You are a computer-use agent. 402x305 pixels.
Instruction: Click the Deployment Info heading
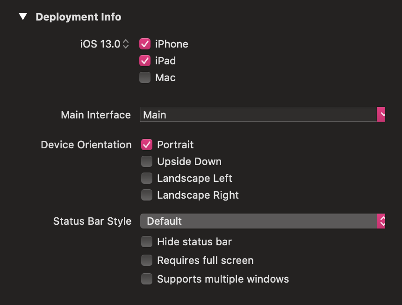pos(79,17)
